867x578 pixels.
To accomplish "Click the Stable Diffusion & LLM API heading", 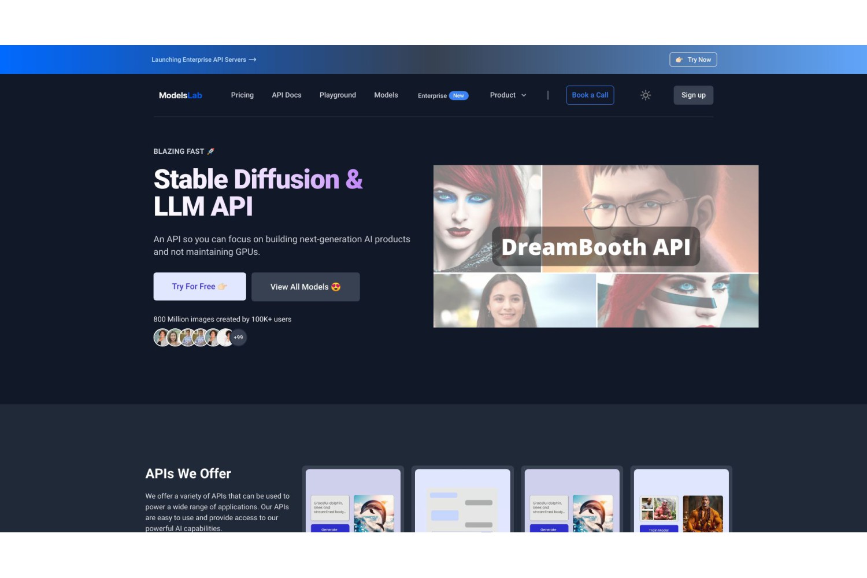I will [258, 192].
